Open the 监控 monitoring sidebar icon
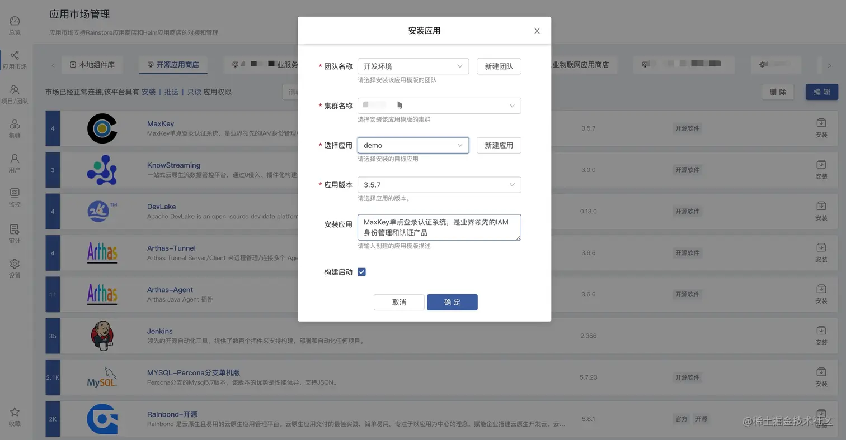 (x=15, y=193)
